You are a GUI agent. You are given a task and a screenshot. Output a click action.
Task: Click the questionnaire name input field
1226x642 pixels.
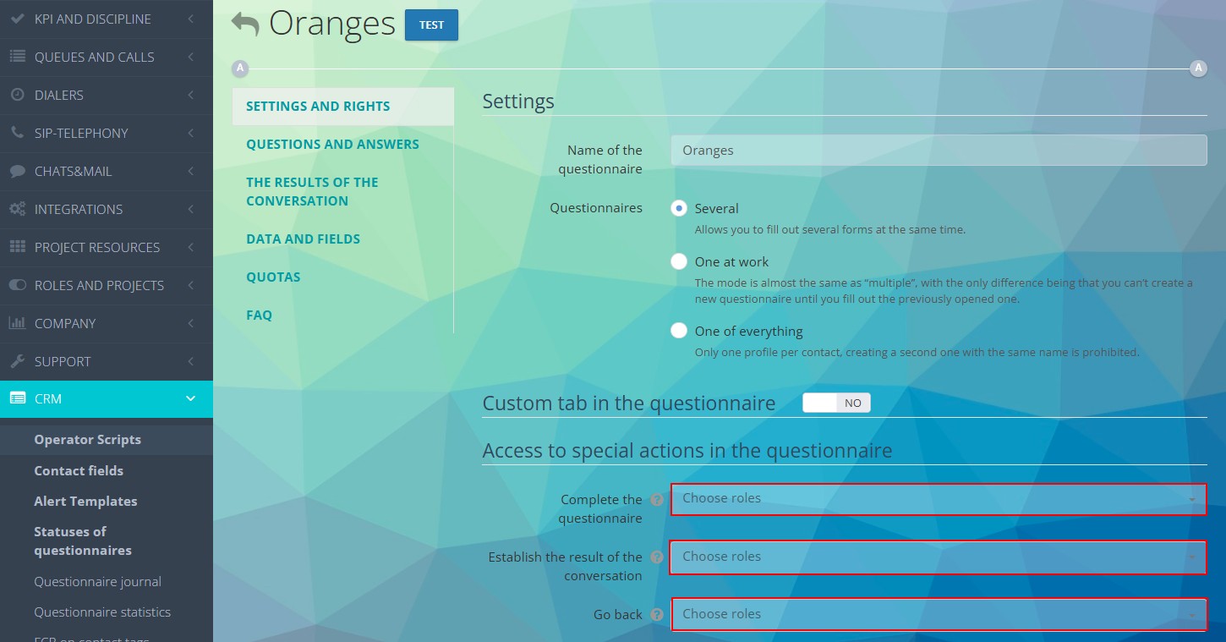939,150
